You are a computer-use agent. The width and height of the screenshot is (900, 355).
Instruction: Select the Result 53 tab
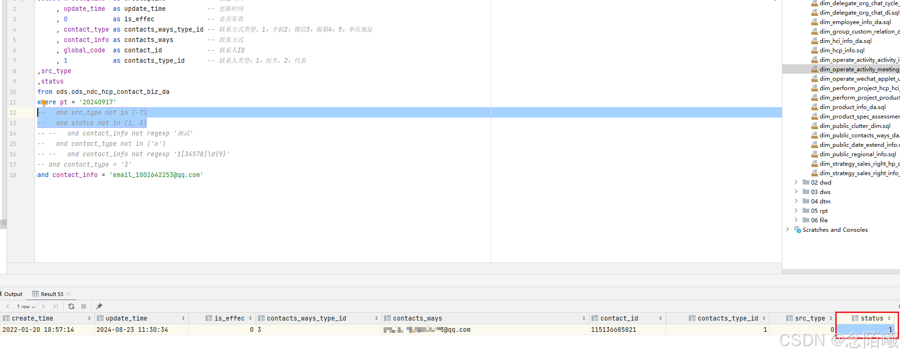tap(51, 294)
